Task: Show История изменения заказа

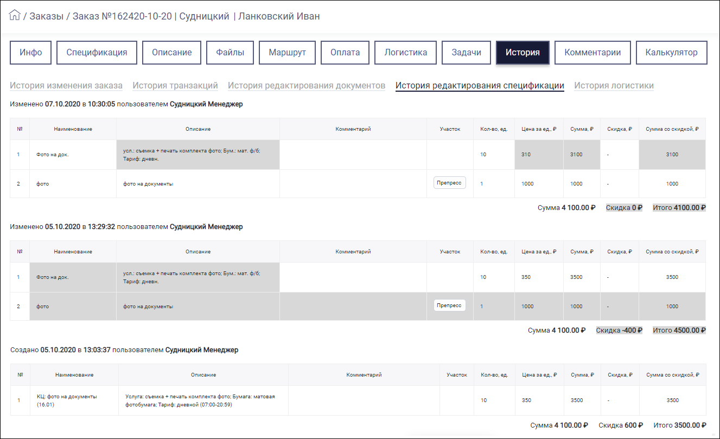Action: (66, 86)
